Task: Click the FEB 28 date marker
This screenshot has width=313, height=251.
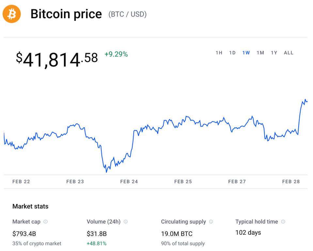Action: [x=291, y=181]
